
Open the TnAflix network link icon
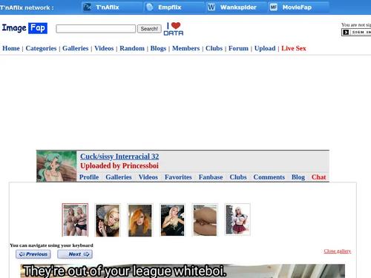[x=87, y=7]
